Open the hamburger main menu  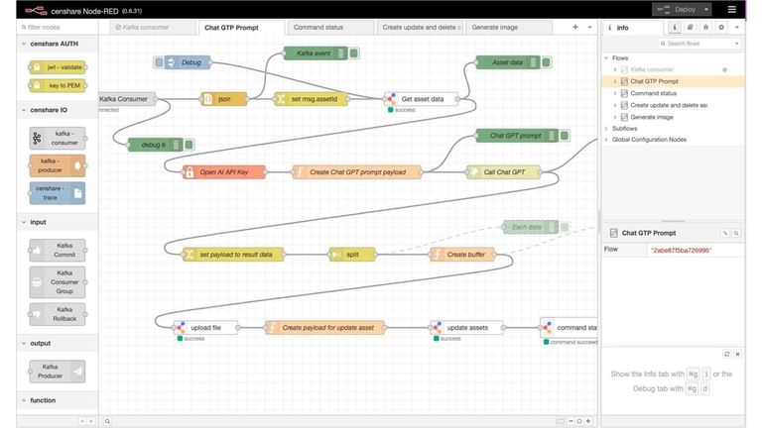pos(731,9)
